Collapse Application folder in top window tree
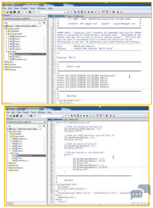This screenshot has width=153, height=208. coord(6,28)
